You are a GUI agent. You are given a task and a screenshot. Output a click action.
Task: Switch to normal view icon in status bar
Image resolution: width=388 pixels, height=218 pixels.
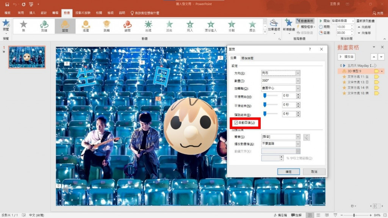[x=310, y=215]
